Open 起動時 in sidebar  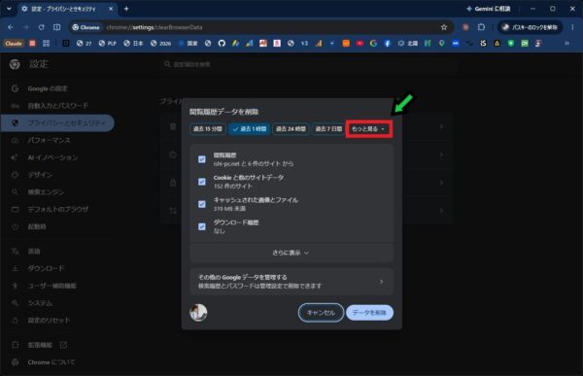[x=57, y=226]
